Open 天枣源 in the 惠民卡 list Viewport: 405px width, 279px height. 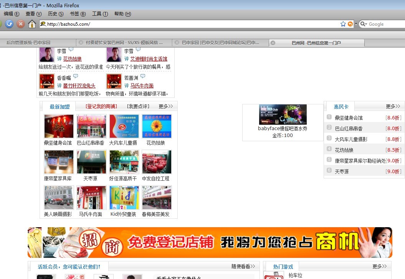[x=342, y=172]
